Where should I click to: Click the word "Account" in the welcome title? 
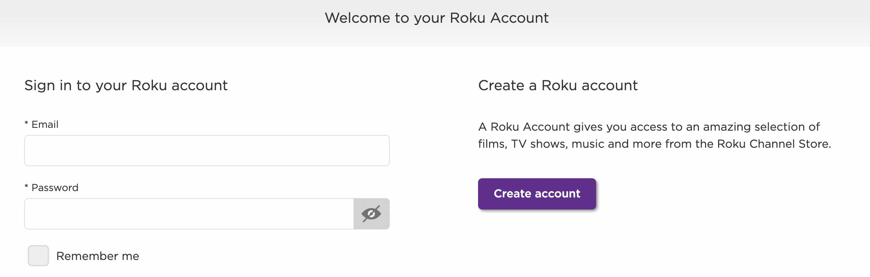(519, 18)
